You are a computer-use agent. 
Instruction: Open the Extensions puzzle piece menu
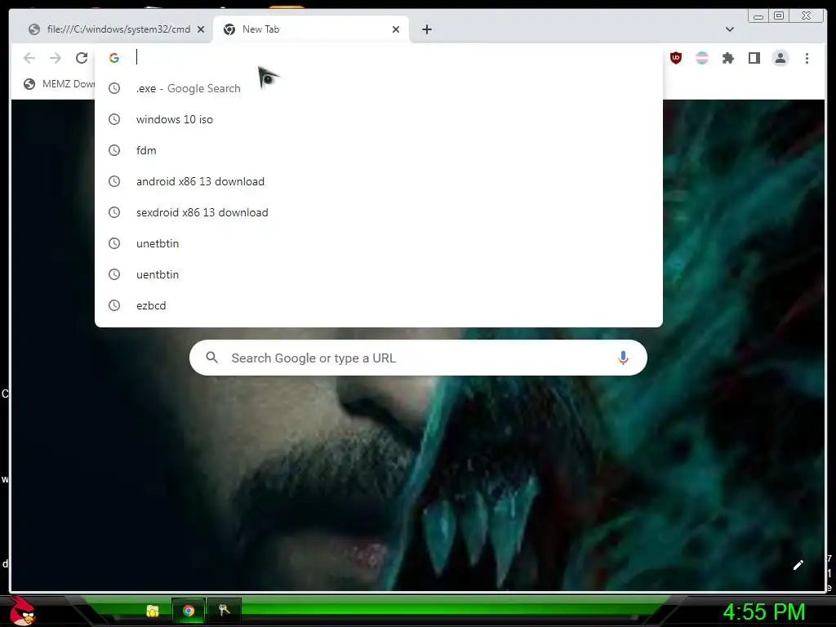[x=728, y=58]
